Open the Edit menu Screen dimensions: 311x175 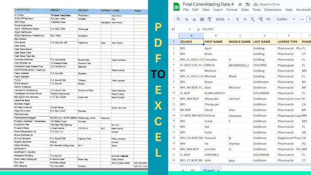195,10
